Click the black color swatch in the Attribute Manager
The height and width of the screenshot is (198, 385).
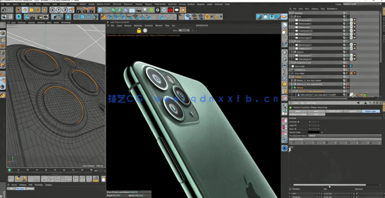(x=314, y=132)
